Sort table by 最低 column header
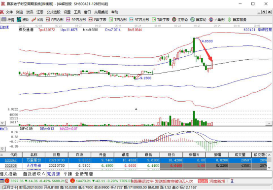Image resolution: width=273 pixels, height=190 pixels. coord(148,155)
